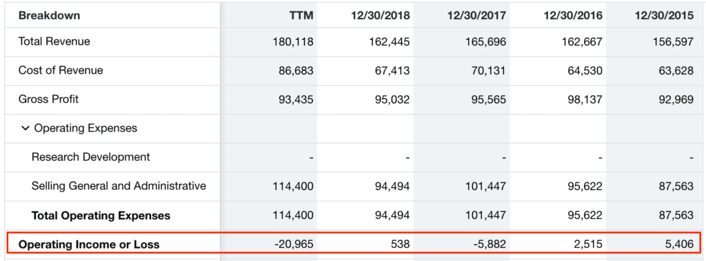Click the Total Operating Expenses label

coord(101,216)
